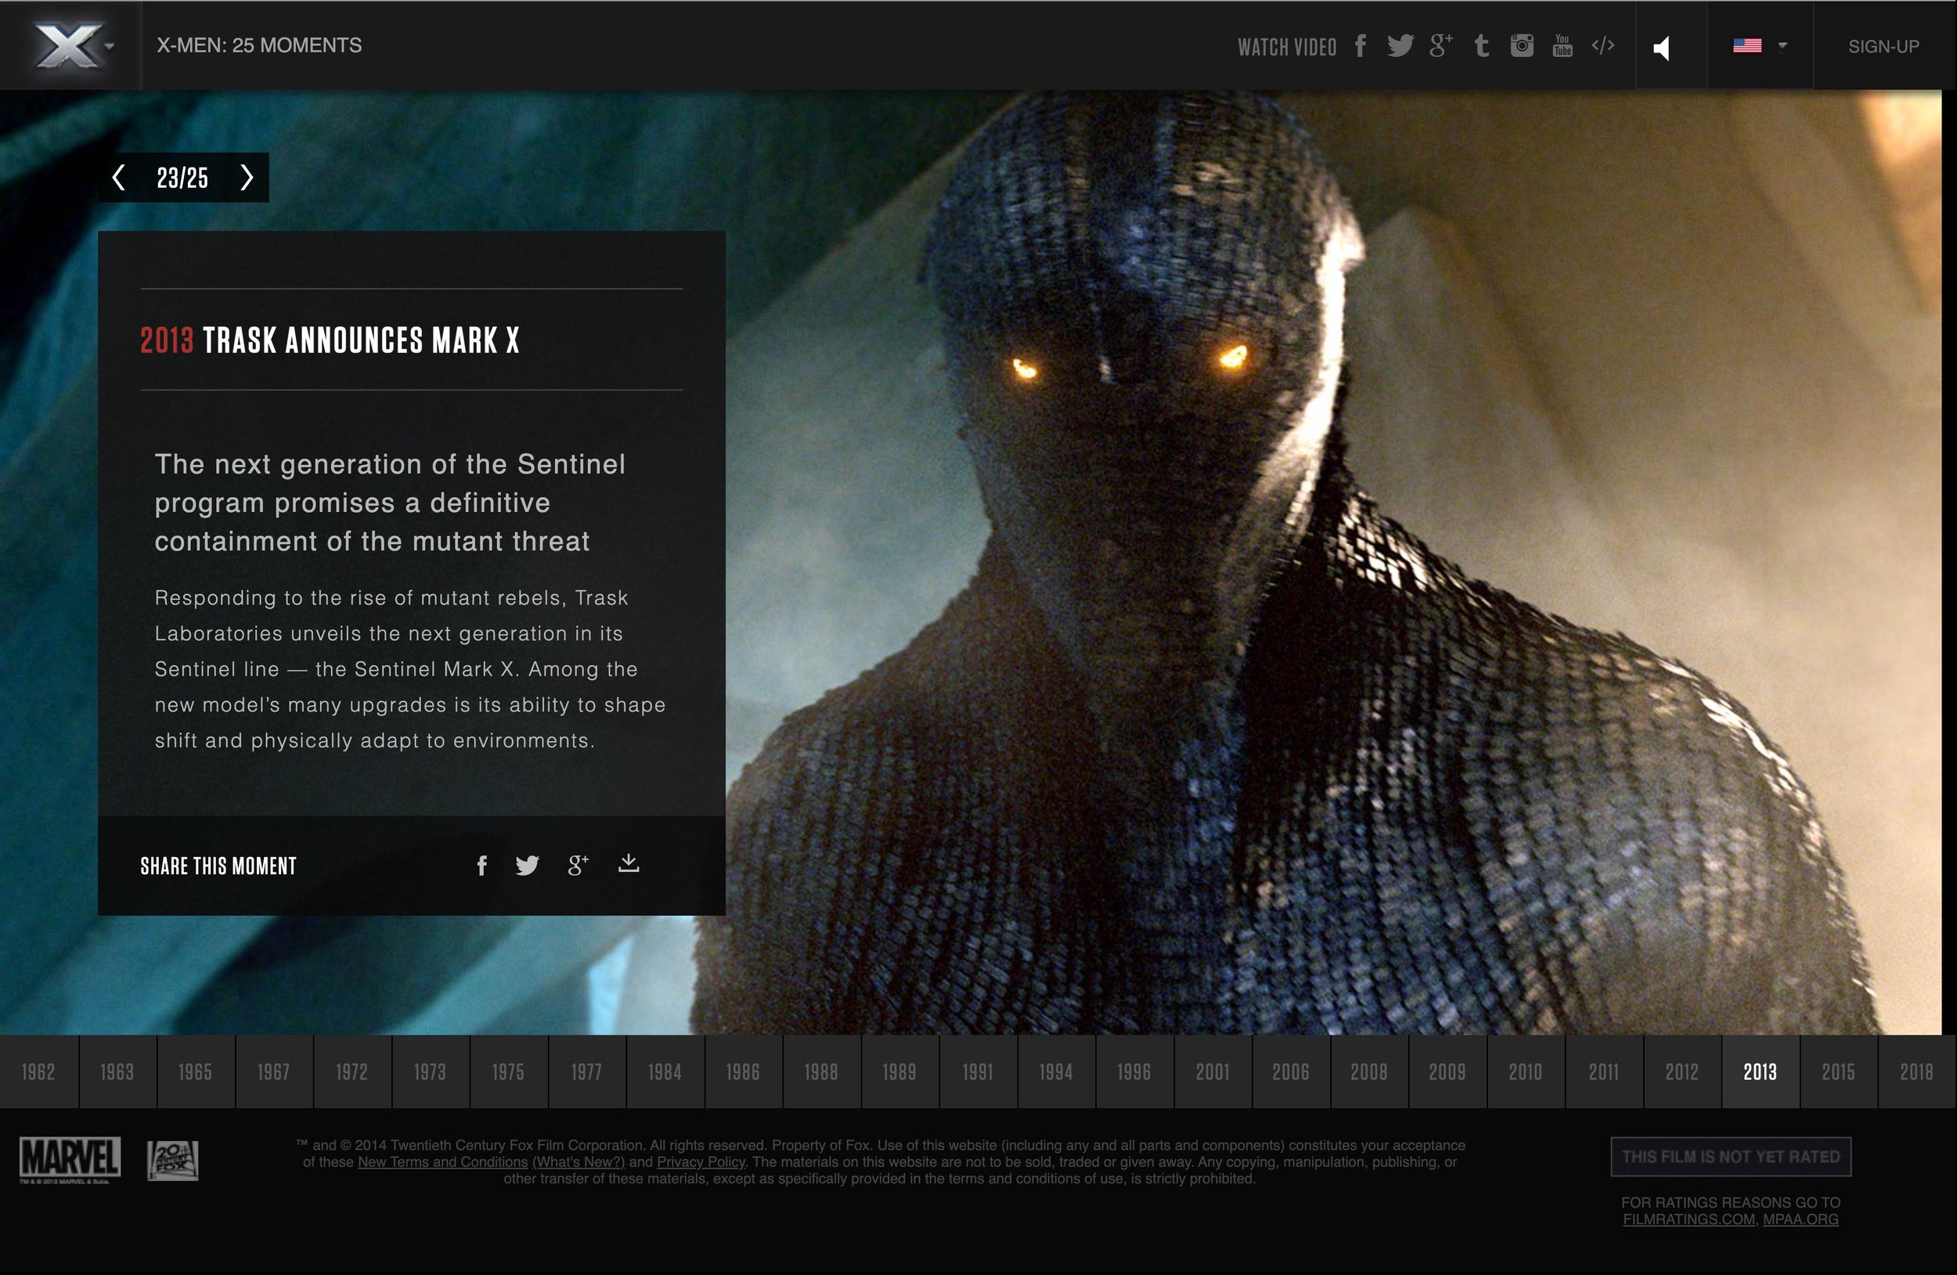Viewport: 1957px width, 1275px height.
Task: Select 1962 on the timeline
Action: click(x=38, y=1072)
